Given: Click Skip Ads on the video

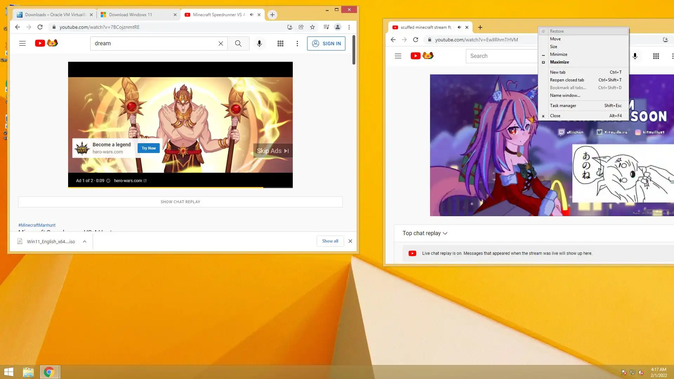Looking at the screenshot, I should pos(273,151).
